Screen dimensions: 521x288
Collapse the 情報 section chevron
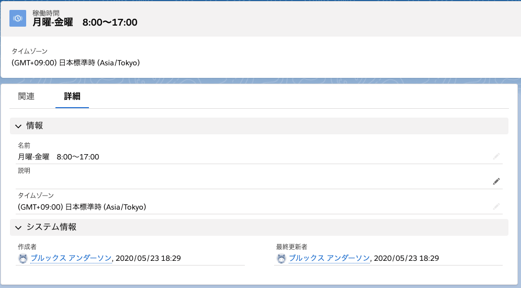[19, 126]
